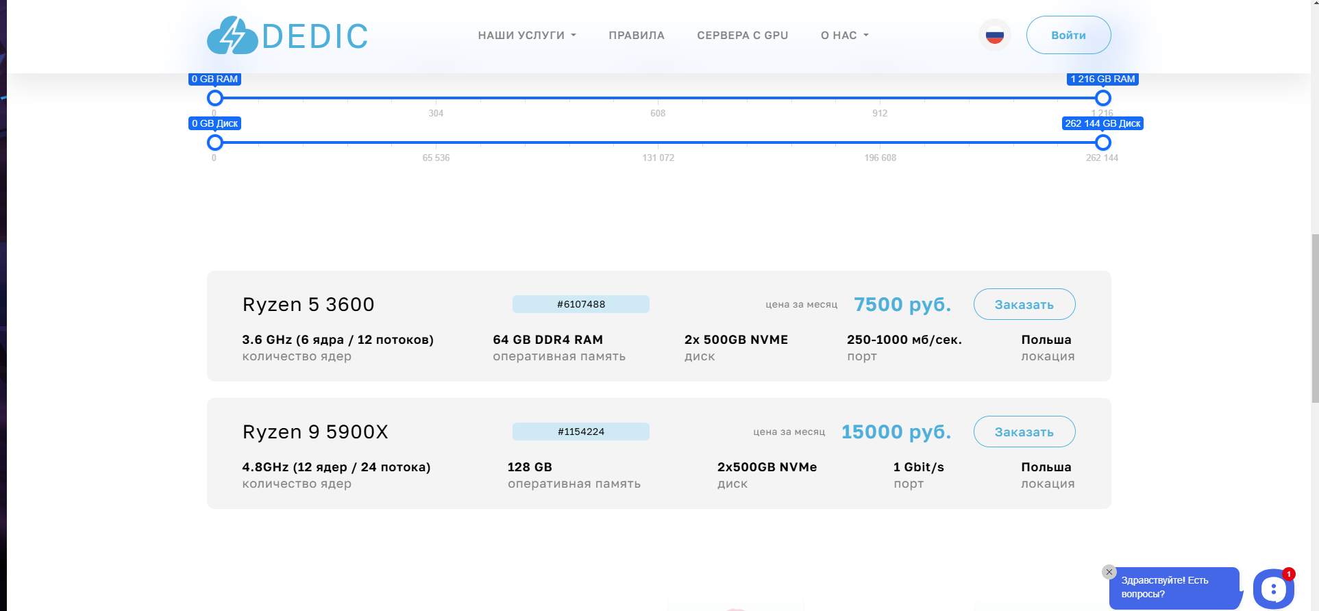Viewport: 1319px width, 611px height.
Task: Click 64 GB DDR4 RAM spec
Action: coord(547,340)
